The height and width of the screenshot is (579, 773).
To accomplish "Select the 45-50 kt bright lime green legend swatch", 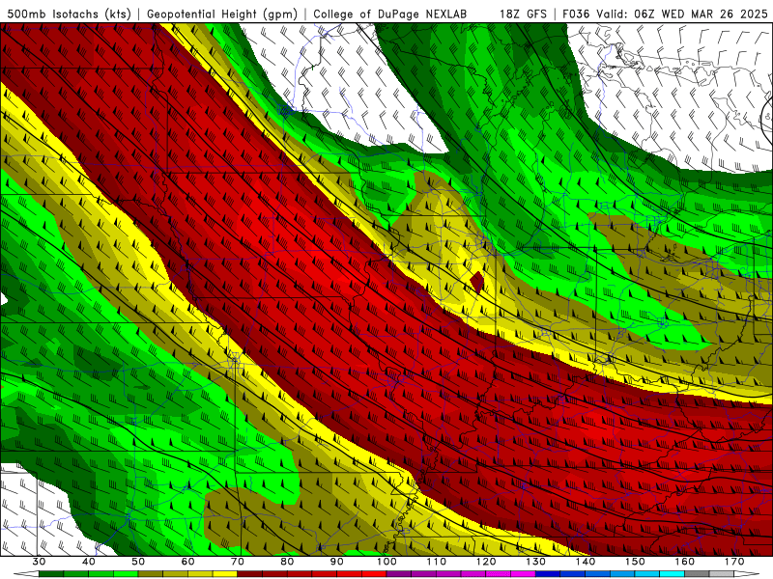I will click(126, 574).
